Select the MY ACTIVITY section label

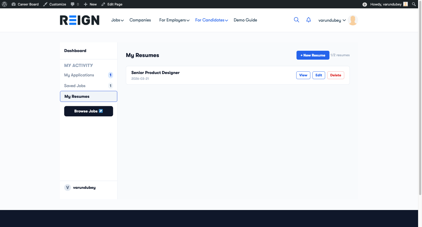pyautogui.click(x=78, y=65)
